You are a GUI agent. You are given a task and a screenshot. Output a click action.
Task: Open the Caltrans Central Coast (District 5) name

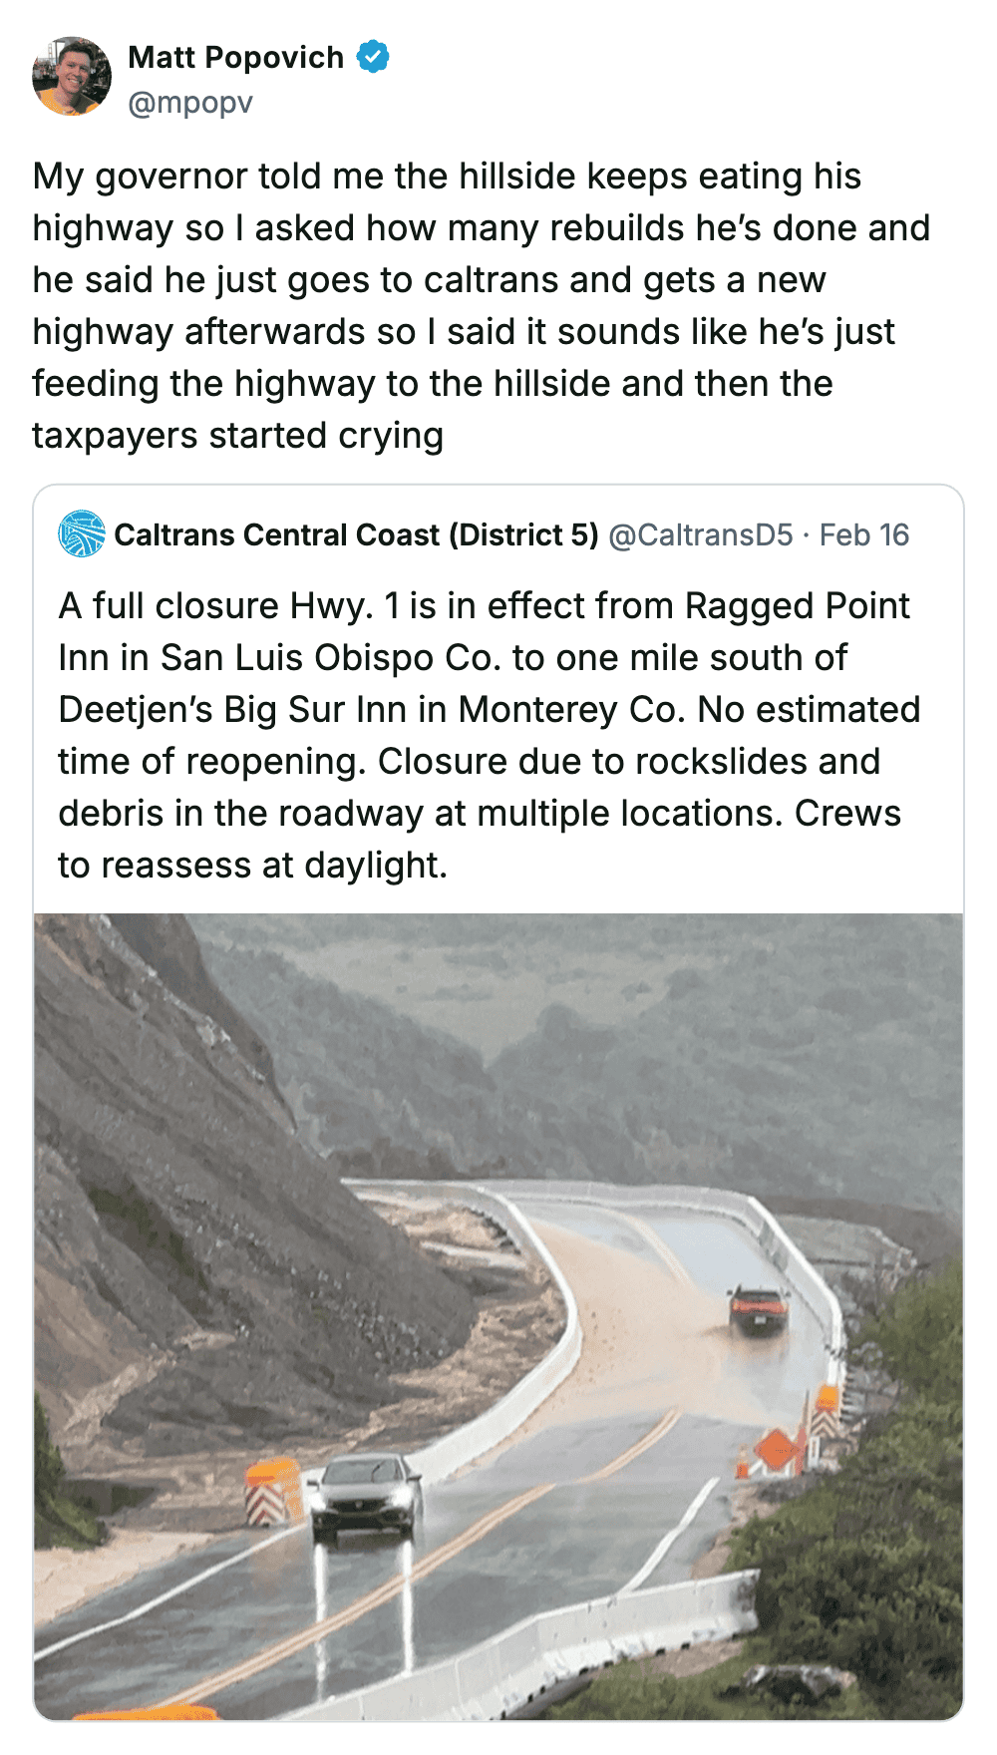(357, 534)
